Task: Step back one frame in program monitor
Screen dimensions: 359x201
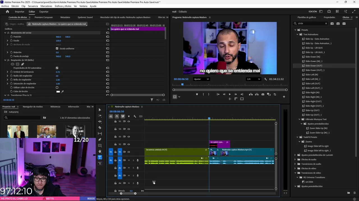Action: point(224,94)
